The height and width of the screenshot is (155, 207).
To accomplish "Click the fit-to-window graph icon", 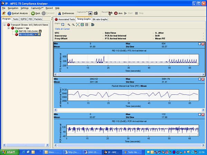I will [x=78, y=25].
